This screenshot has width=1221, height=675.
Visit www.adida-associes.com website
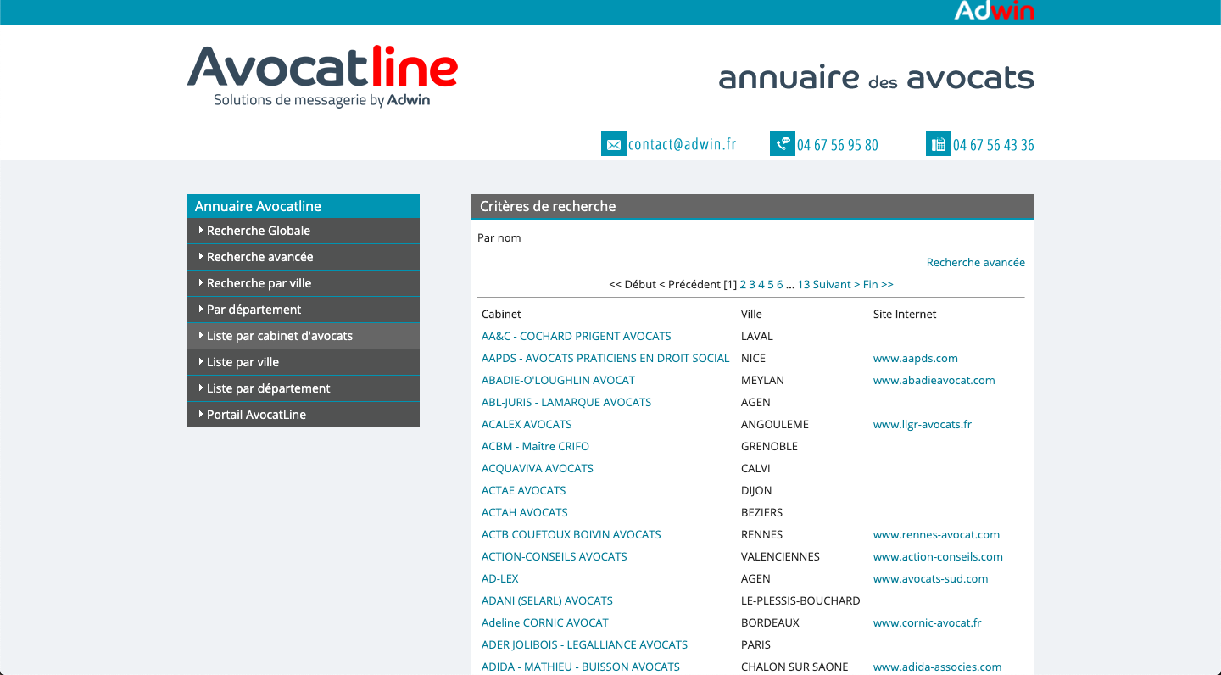(938, 667)
